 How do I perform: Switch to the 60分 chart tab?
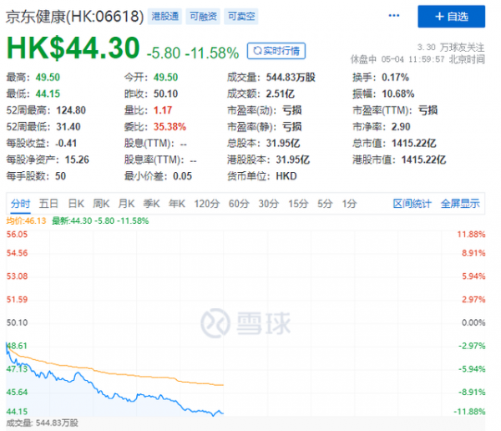[x=239, y=204]
